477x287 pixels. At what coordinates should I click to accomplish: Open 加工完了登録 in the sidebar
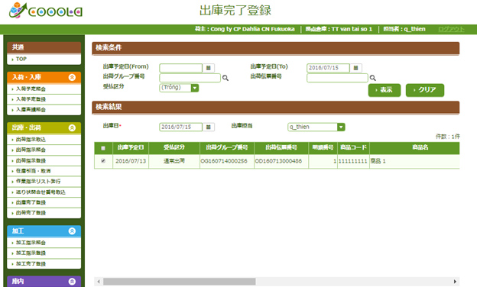tap(44, 263)
